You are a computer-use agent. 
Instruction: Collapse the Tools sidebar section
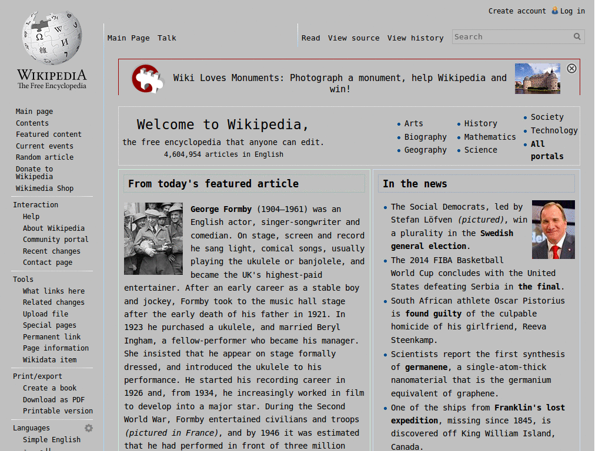click(23, 280)
